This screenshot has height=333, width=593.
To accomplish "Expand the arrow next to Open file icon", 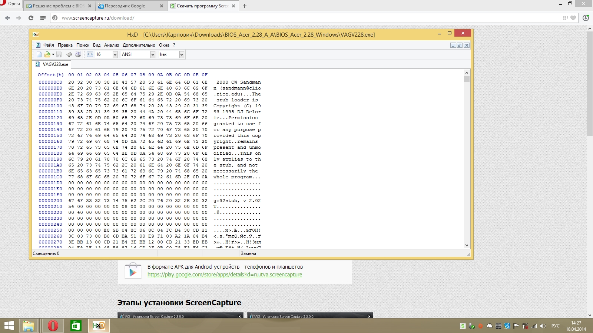I will pos(53,54).
